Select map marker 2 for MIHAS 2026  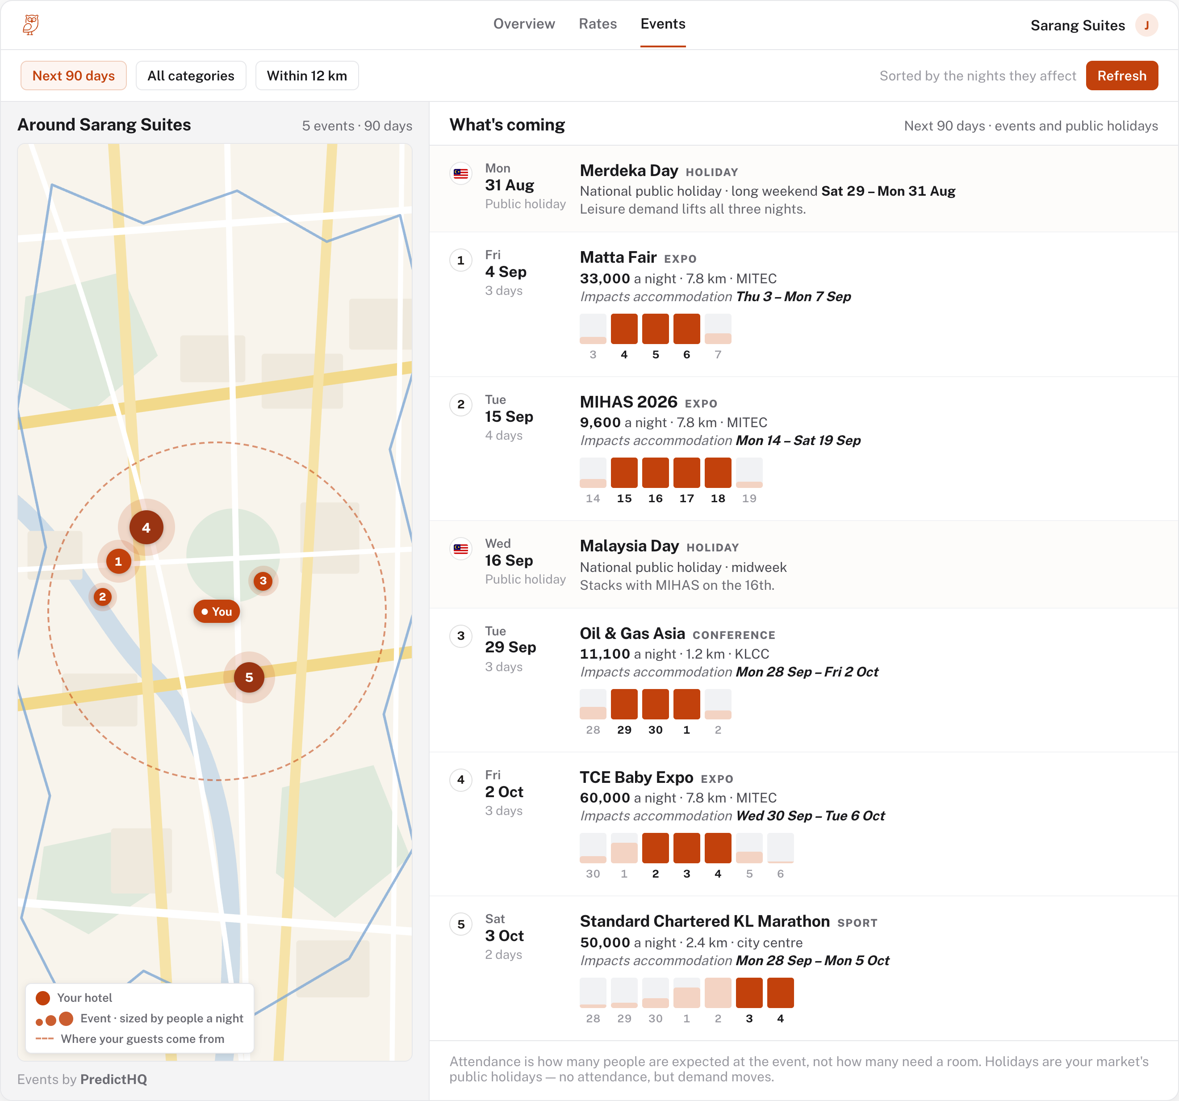tap(103, 597)
